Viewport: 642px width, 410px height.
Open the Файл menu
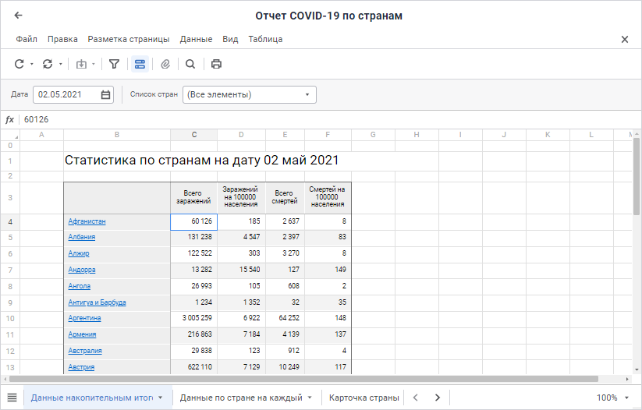pyautogui.click(x=27, y=39)
